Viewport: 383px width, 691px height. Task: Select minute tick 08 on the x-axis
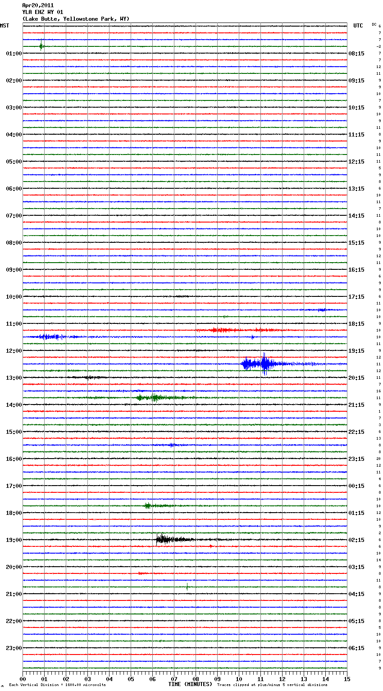(196, 679)
